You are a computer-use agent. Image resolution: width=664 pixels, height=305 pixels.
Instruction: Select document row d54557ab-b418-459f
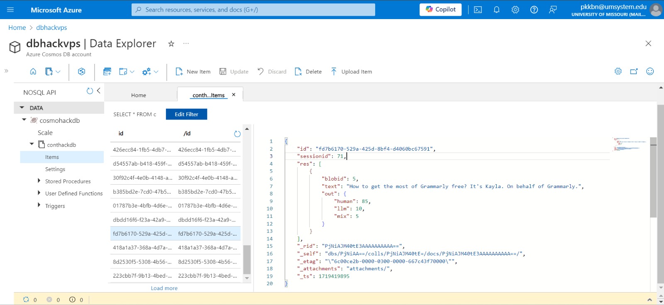[x=175, y=163]
